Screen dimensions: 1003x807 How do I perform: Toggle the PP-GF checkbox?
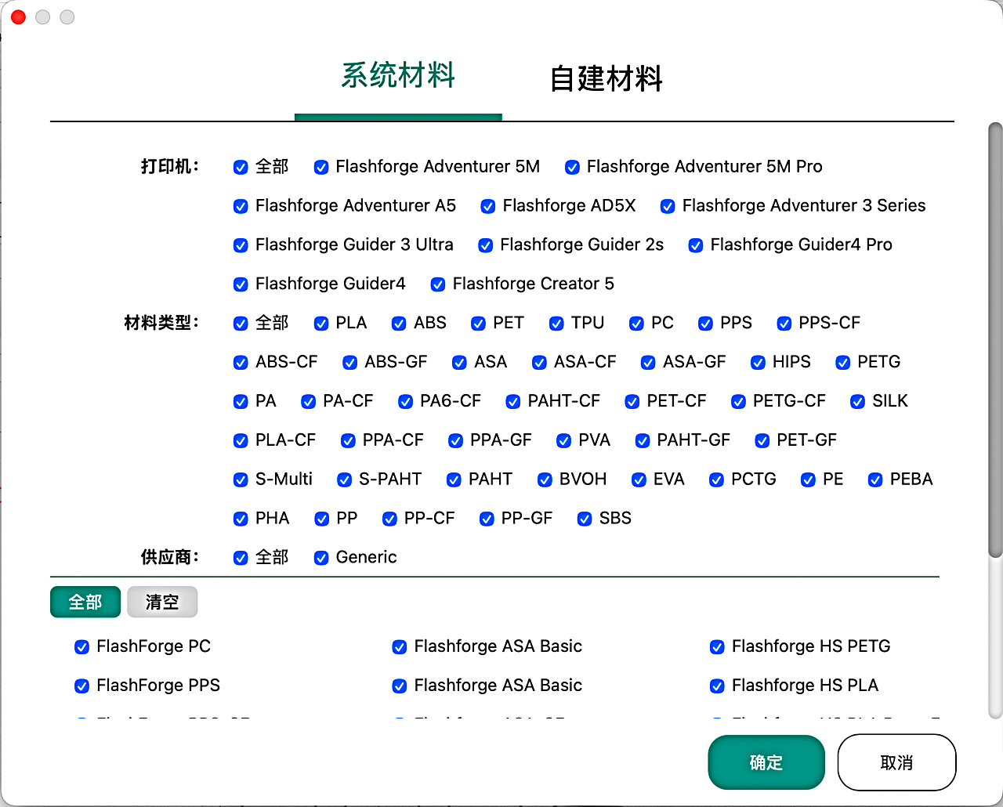pyautogui.click(x=487, y=519)
